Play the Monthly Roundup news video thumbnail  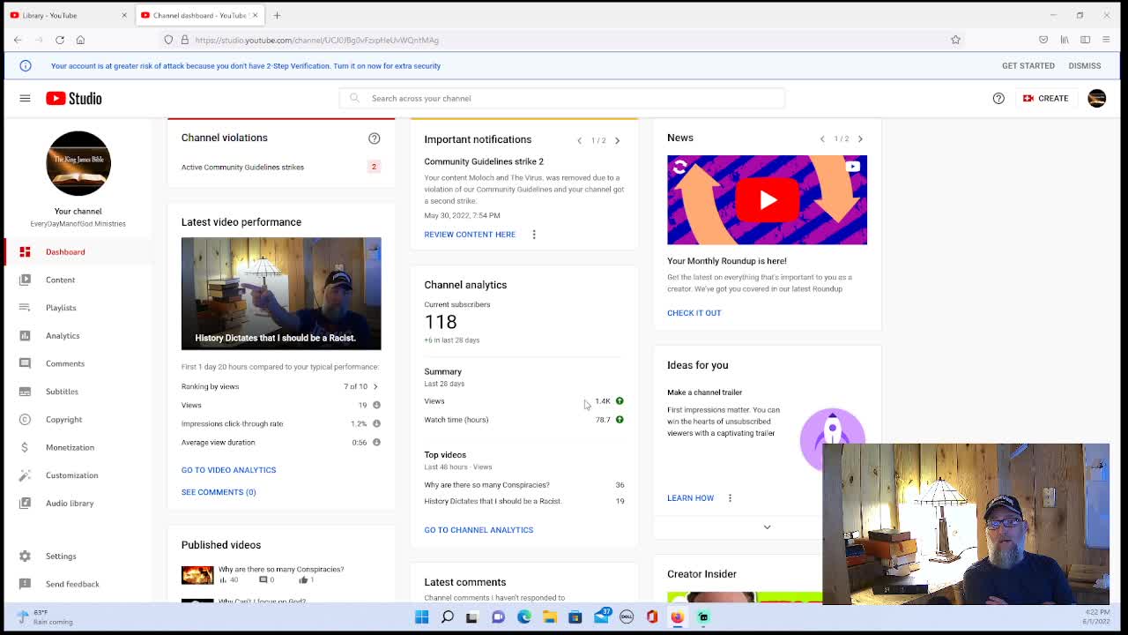click(767, 200)
